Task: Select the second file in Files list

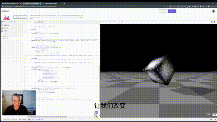Action: pyautogui.click(x=5, y=36)
